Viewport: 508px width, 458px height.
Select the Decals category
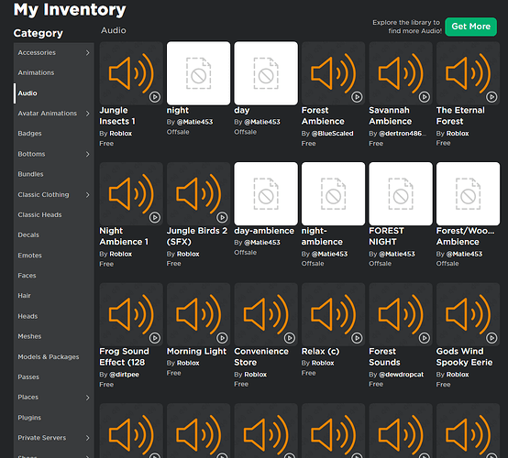click(28, 235)
